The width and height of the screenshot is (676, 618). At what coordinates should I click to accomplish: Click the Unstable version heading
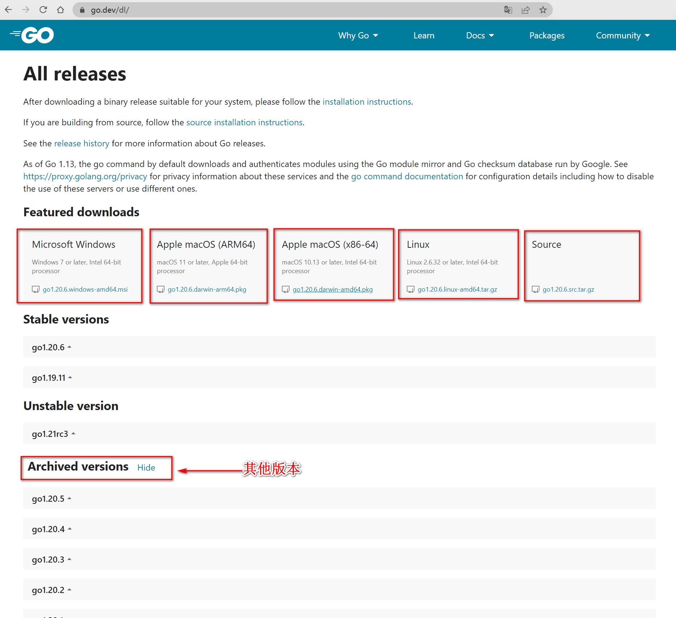coord(71,406)
